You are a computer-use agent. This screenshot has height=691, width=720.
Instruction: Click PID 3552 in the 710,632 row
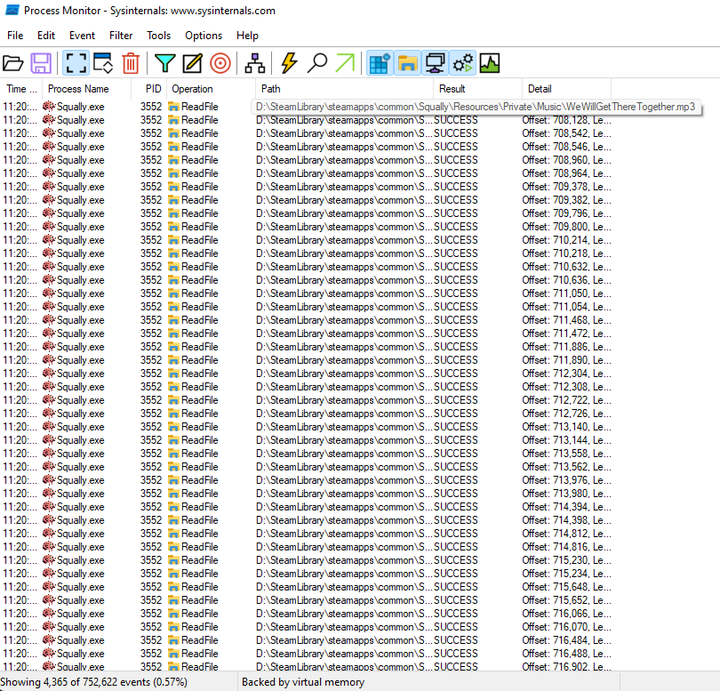151,267
